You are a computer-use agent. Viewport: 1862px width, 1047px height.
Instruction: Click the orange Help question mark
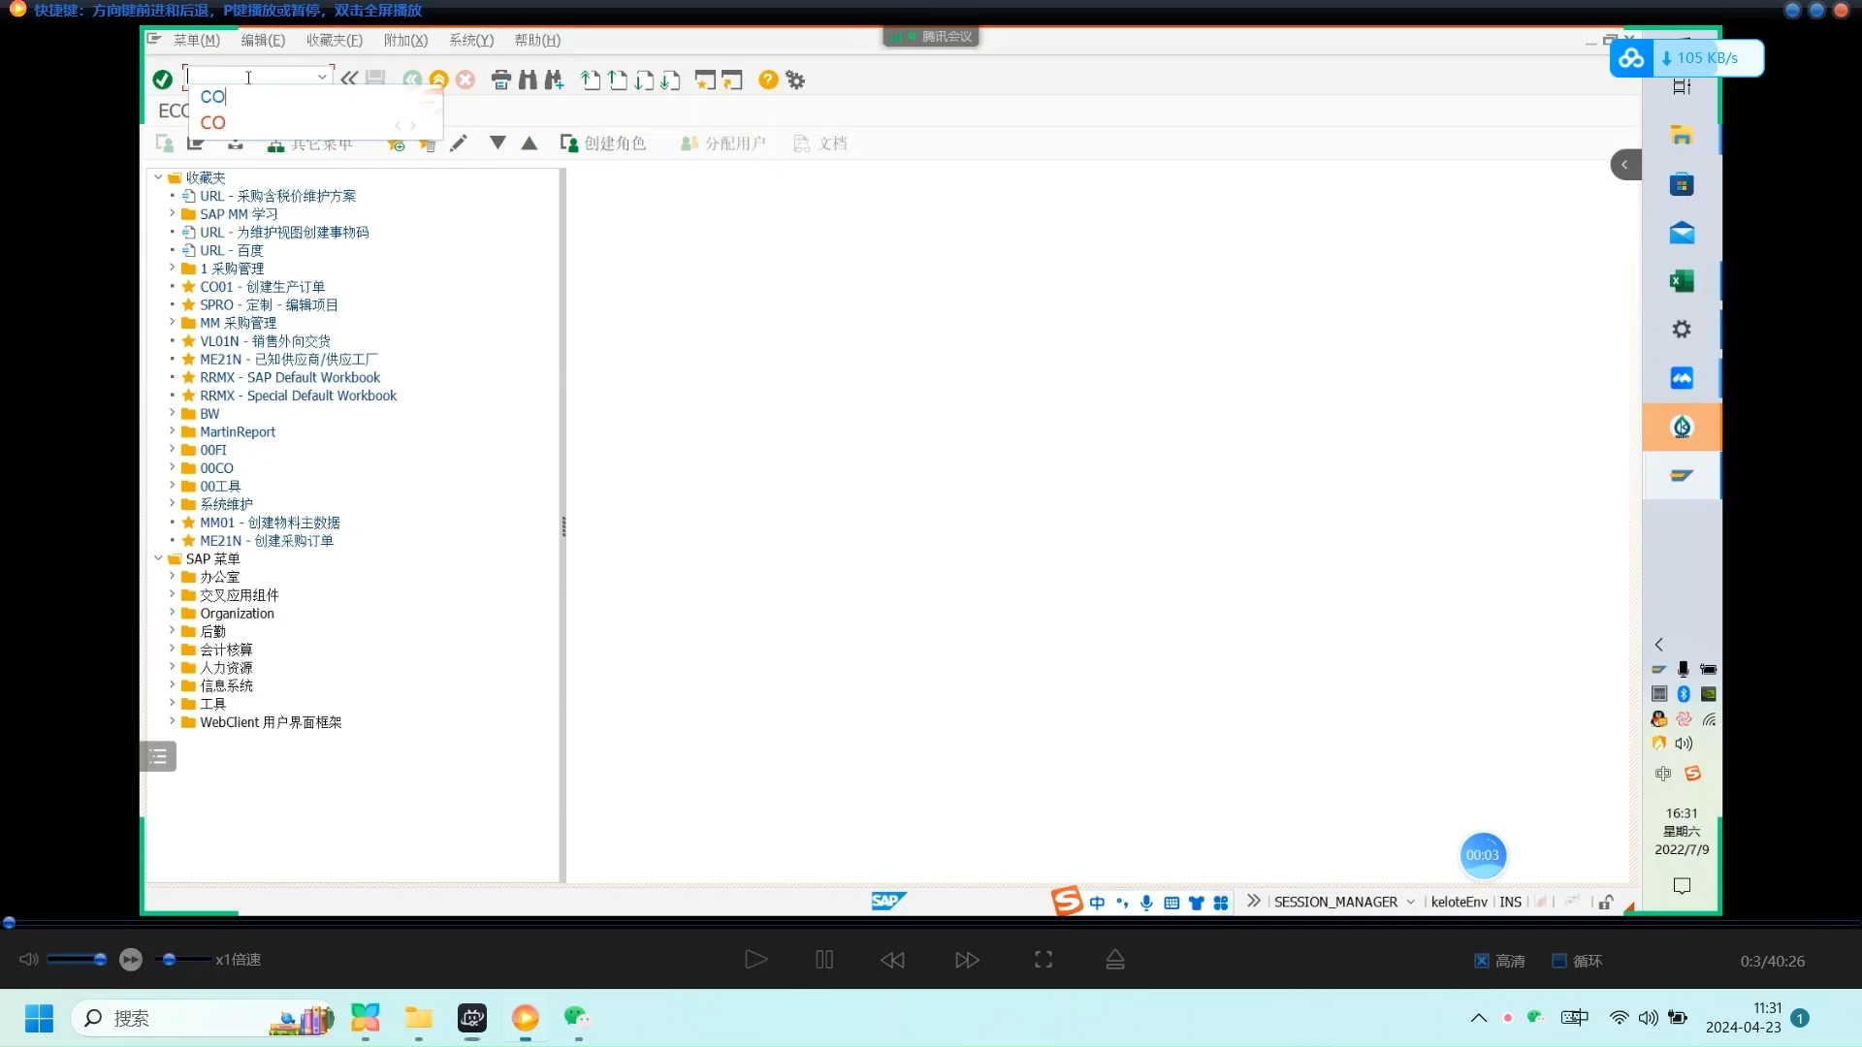[x=768, y=79]
